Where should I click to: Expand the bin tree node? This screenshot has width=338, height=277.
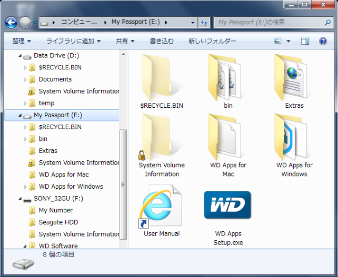click(x=25, y=139)
